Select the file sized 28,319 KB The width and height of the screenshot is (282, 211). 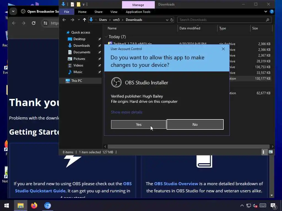263,61
